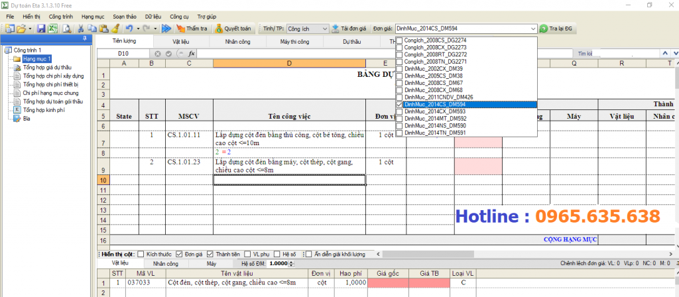Click the blue double-arrow run icon
The width and height of the screenshot is (679, 297).
[x=166, y=29]
